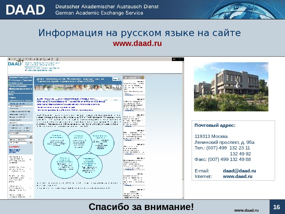Click the '119313 Москва' address line
Image resolution: width=285 pixels, height=214 pixels.
pyautogui.click(x=211, y=136)
